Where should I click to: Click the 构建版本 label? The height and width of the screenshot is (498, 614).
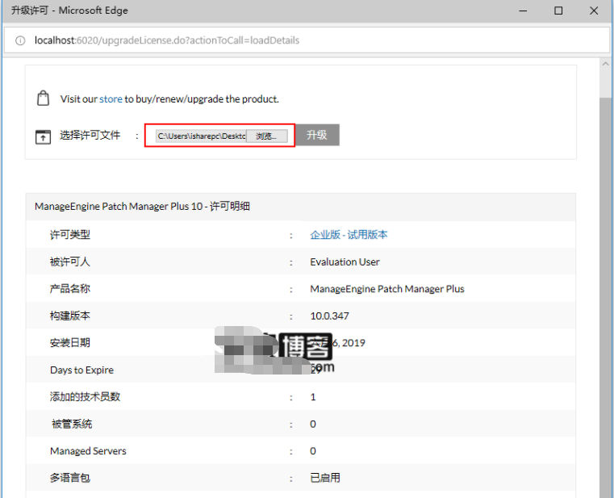[x=70, y=316]
